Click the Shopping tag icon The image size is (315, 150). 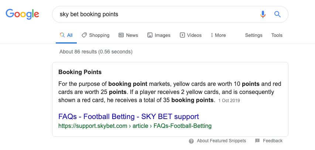tap(84, 35)
